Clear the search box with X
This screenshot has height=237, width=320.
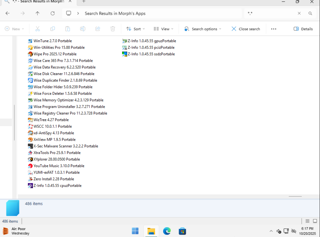(x=299, y=13)
